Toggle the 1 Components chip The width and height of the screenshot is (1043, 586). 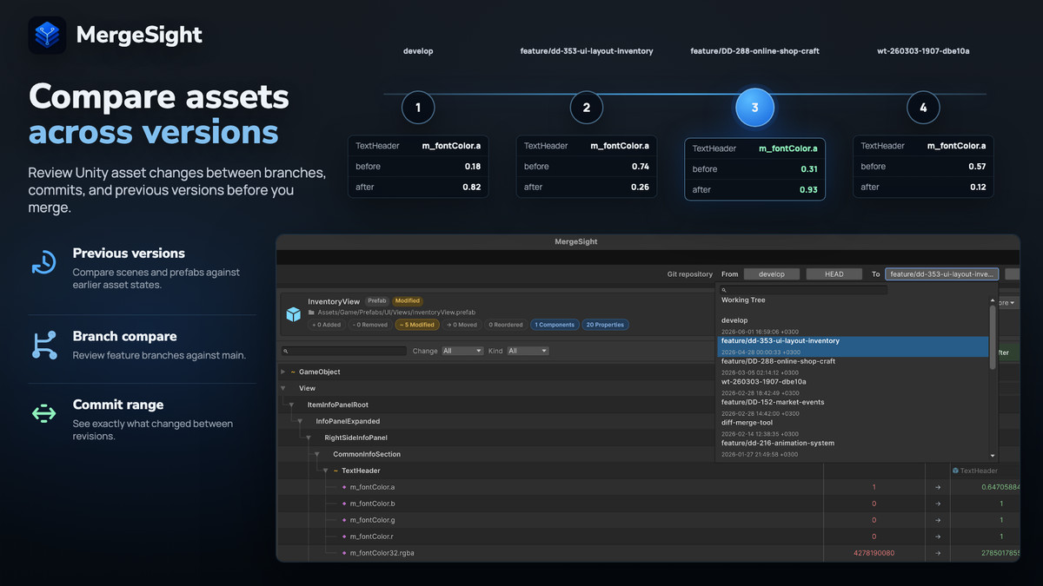pyautogui.click(x=555, y=325)
